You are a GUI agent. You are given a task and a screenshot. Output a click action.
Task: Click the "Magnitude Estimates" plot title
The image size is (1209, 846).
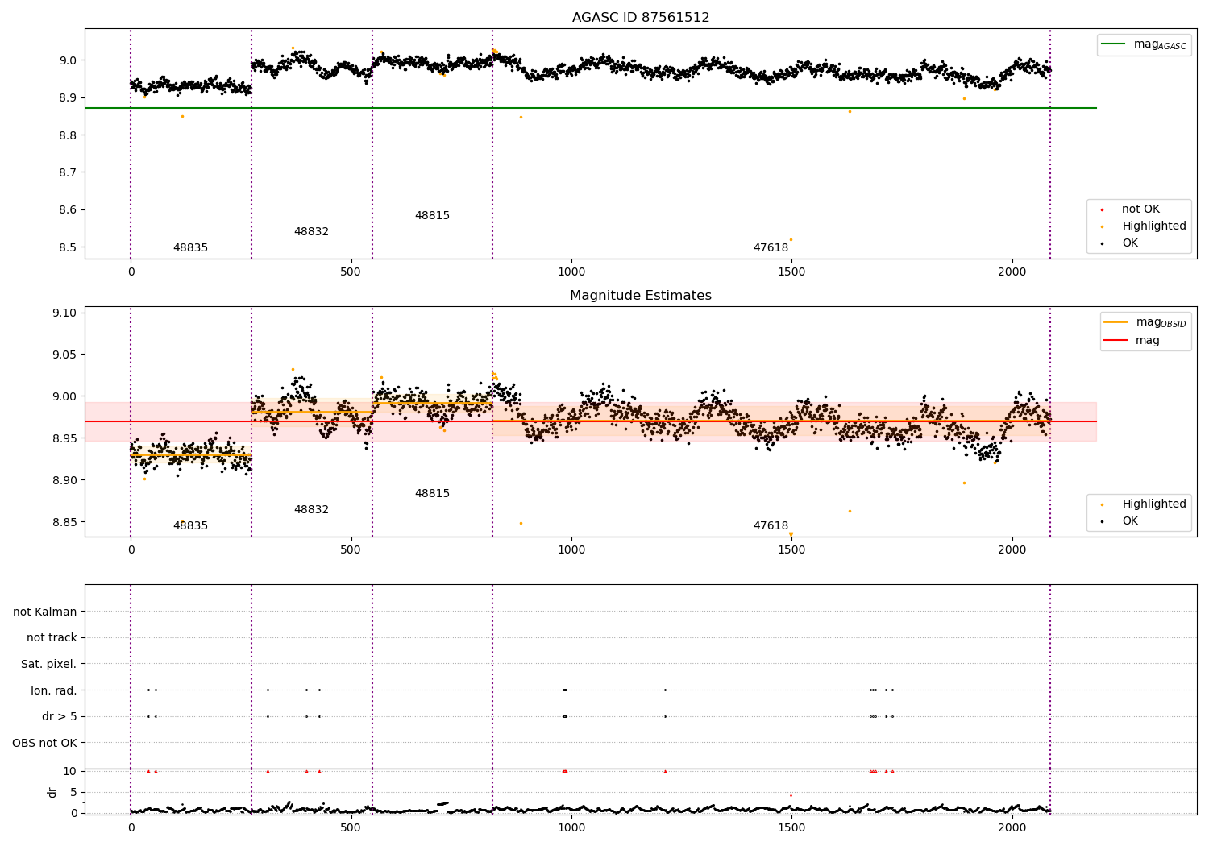coord(641,296)
